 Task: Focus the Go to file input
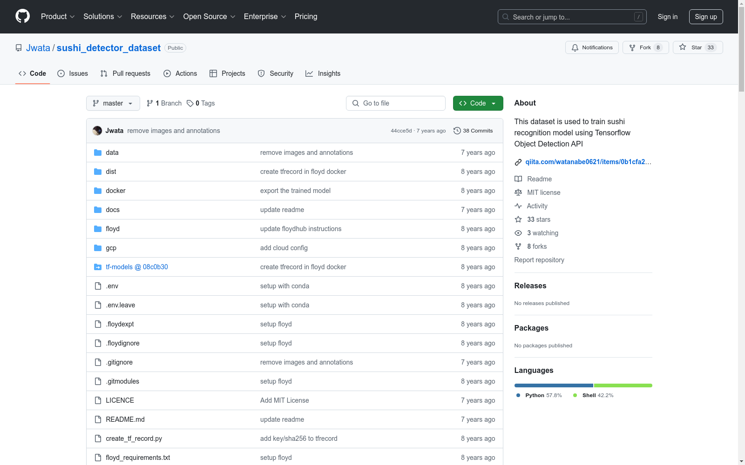pos(396,103)
